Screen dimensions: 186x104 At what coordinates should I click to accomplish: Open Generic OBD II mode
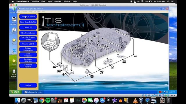tap(28, 44)
